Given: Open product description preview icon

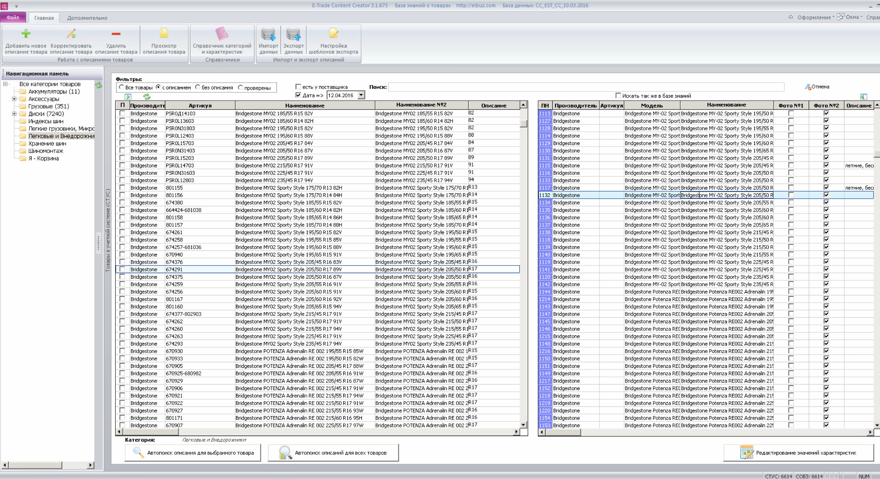Looking at the screenshot, I should 164,33.
